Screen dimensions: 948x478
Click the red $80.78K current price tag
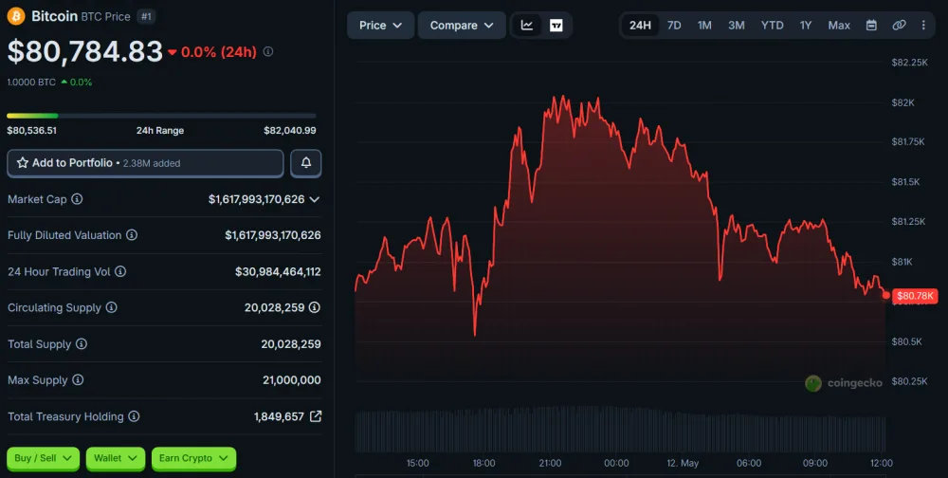point(915,296)
